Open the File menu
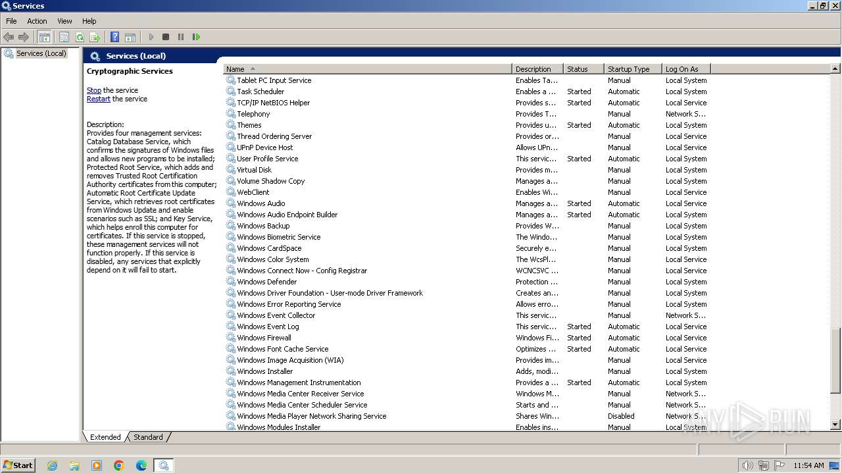Viewport: 842px width, 474px height. 11,21
